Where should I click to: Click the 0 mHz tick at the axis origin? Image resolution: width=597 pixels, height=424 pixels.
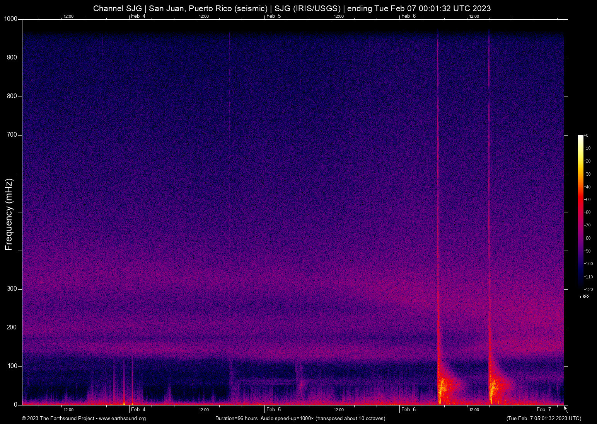[15, 404]
